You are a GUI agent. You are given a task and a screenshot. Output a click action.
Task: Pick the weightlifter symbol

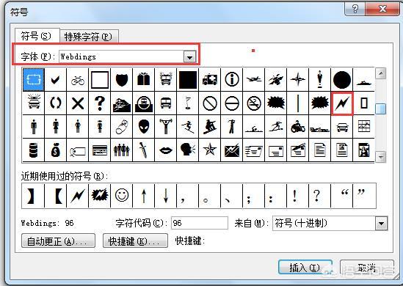coord(165,127)
